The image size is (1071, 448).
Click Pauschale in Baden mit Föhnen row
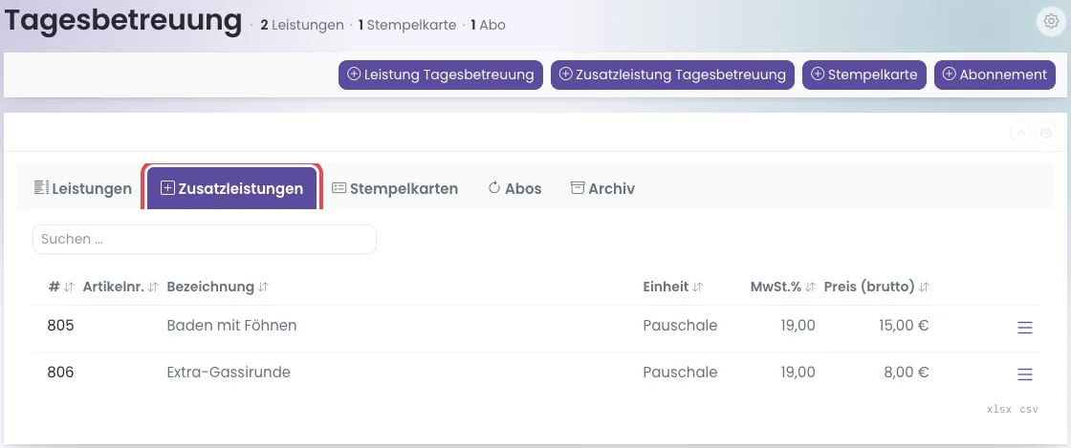coord(680,326)
